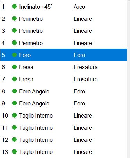Click the vertical scrollbar on right edge
130x158 pixels.
(128, 79)
